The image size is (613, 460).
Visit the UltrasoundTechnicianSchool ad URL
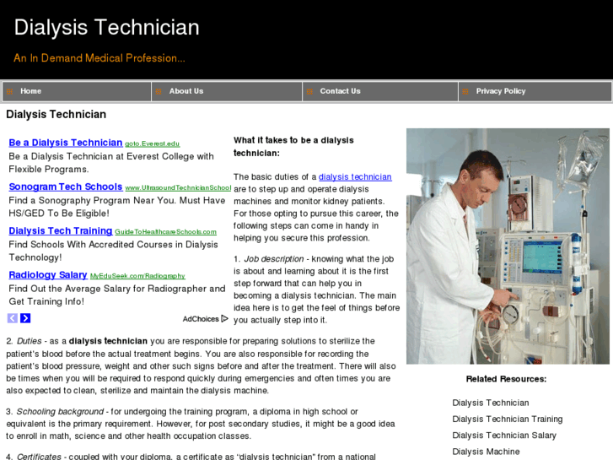coord(178,188)
